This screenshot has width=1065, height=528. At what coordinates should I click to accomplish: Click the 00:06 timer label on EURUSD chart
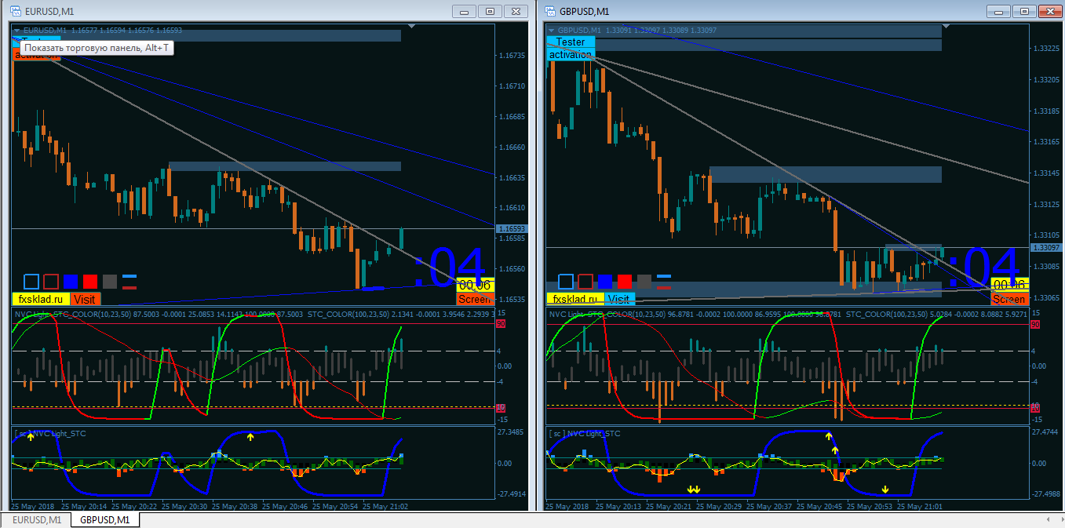point(475,286)
